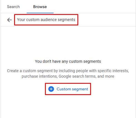Click the 'Create a custom segment by including' description

(68, 74)
